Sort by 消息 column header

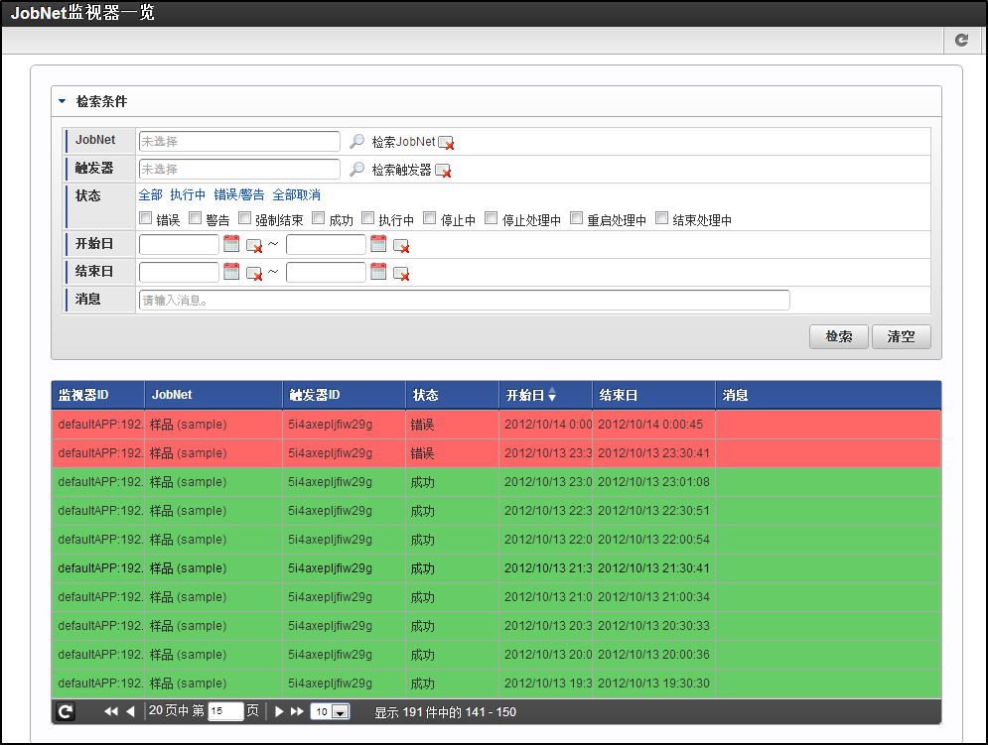828,395
